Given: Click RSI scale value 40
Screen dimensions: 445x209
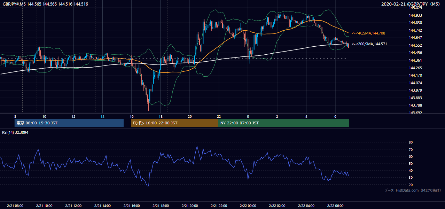Looking at the screenshot, I should coord(411,170).
